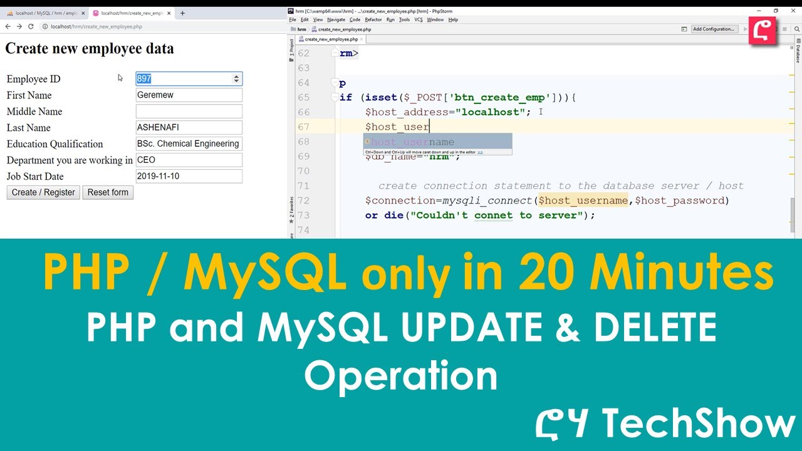
Task: Click the browser address bar URL
Action: pyautogui.click(x=96, y=26)
